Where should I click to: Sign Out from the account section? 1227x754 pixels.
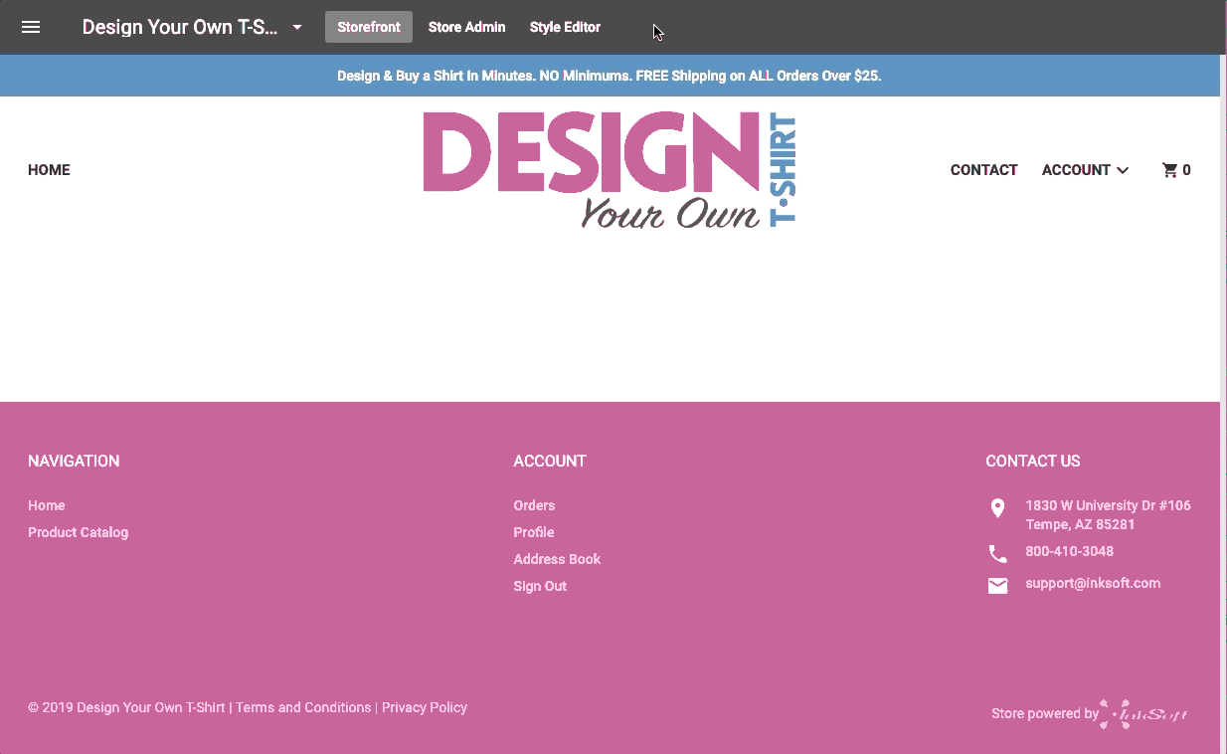[x=540, y=586]
